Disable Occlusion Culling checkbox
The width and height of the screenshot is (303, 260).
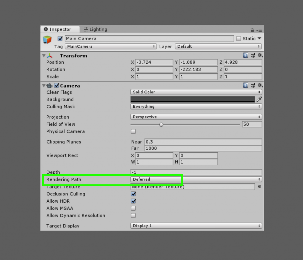(x=133, y=194)
